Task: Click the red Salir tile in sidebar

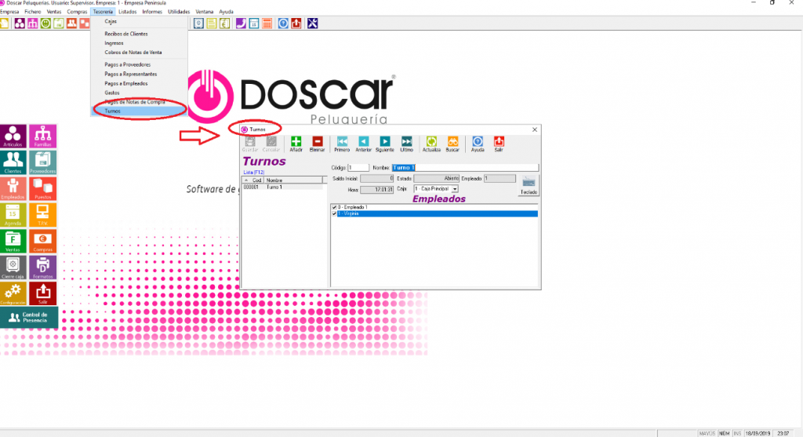Action: point(43,293)
